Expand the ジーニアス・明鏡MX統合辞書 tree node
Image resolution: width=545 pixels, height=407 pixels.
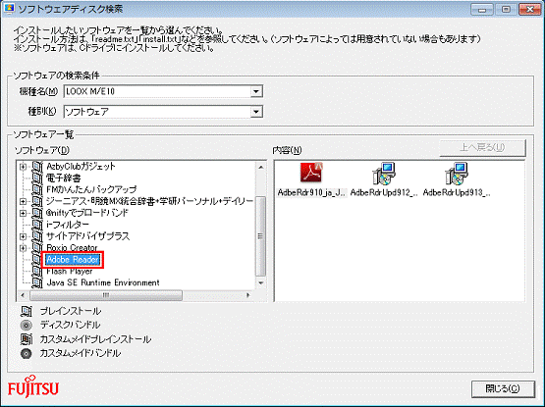pos(23,201)
